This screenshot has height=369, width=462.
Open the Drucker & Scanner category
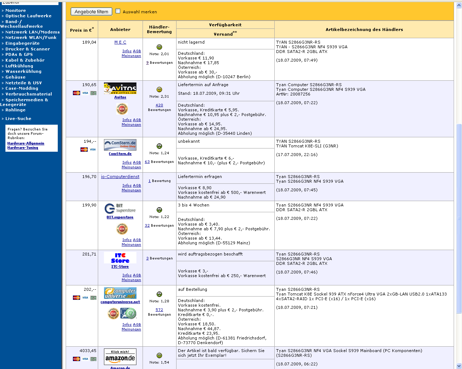27,49
